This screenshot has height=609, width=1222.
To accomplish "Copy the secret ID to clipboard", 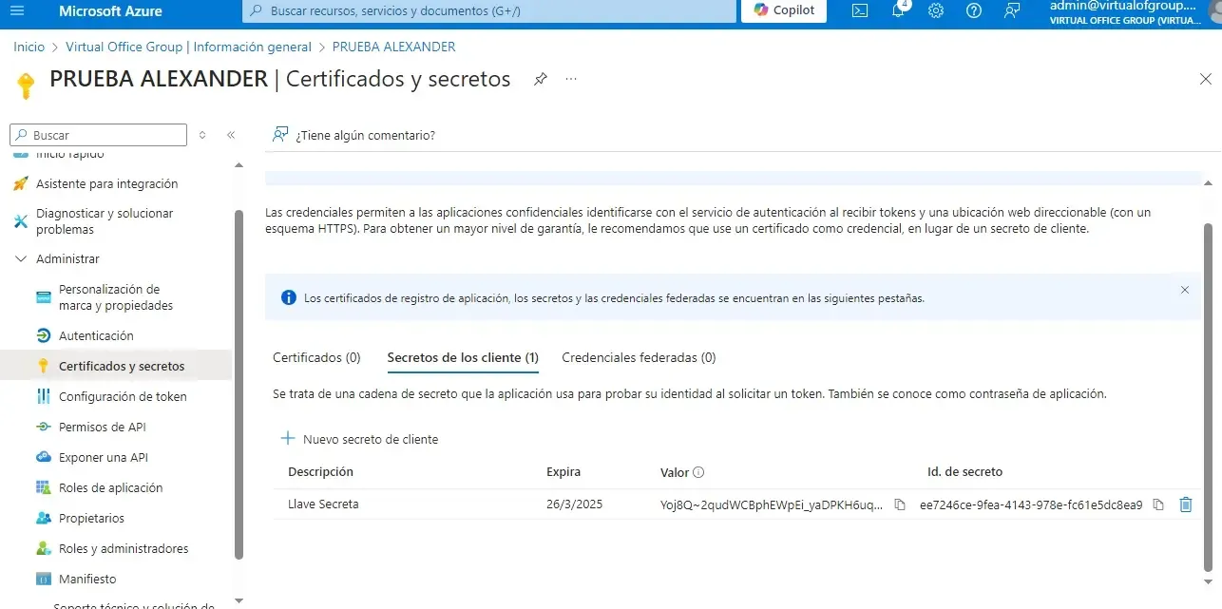I will point(1158,504).
